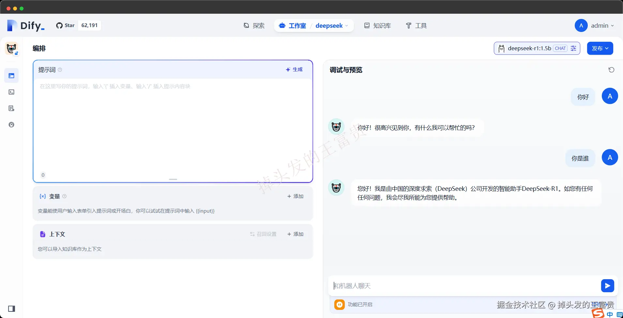Open the monitoring gauge sidebar icon
Image resolution: width=623 pixels, height=318 pixels.
pyautogui.click(x=11, y=125)
